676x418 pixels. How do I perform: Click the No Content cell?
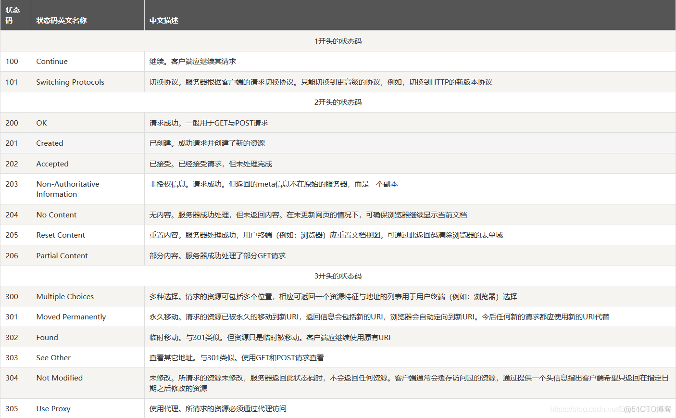[88, 215]
